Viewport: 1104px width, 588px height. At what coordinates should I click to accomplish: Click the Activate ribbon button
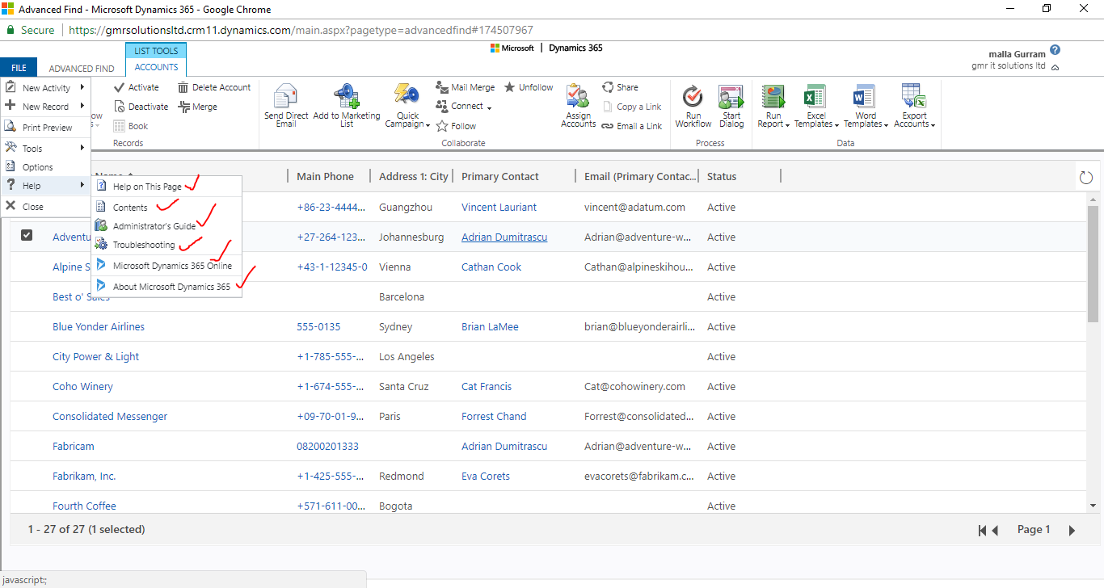(x=137, y=87)
